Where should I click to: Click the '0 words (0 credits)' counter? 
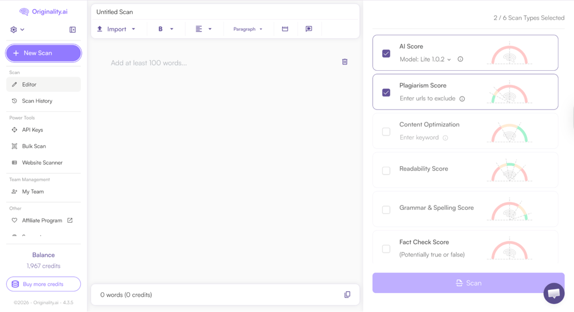126,295
